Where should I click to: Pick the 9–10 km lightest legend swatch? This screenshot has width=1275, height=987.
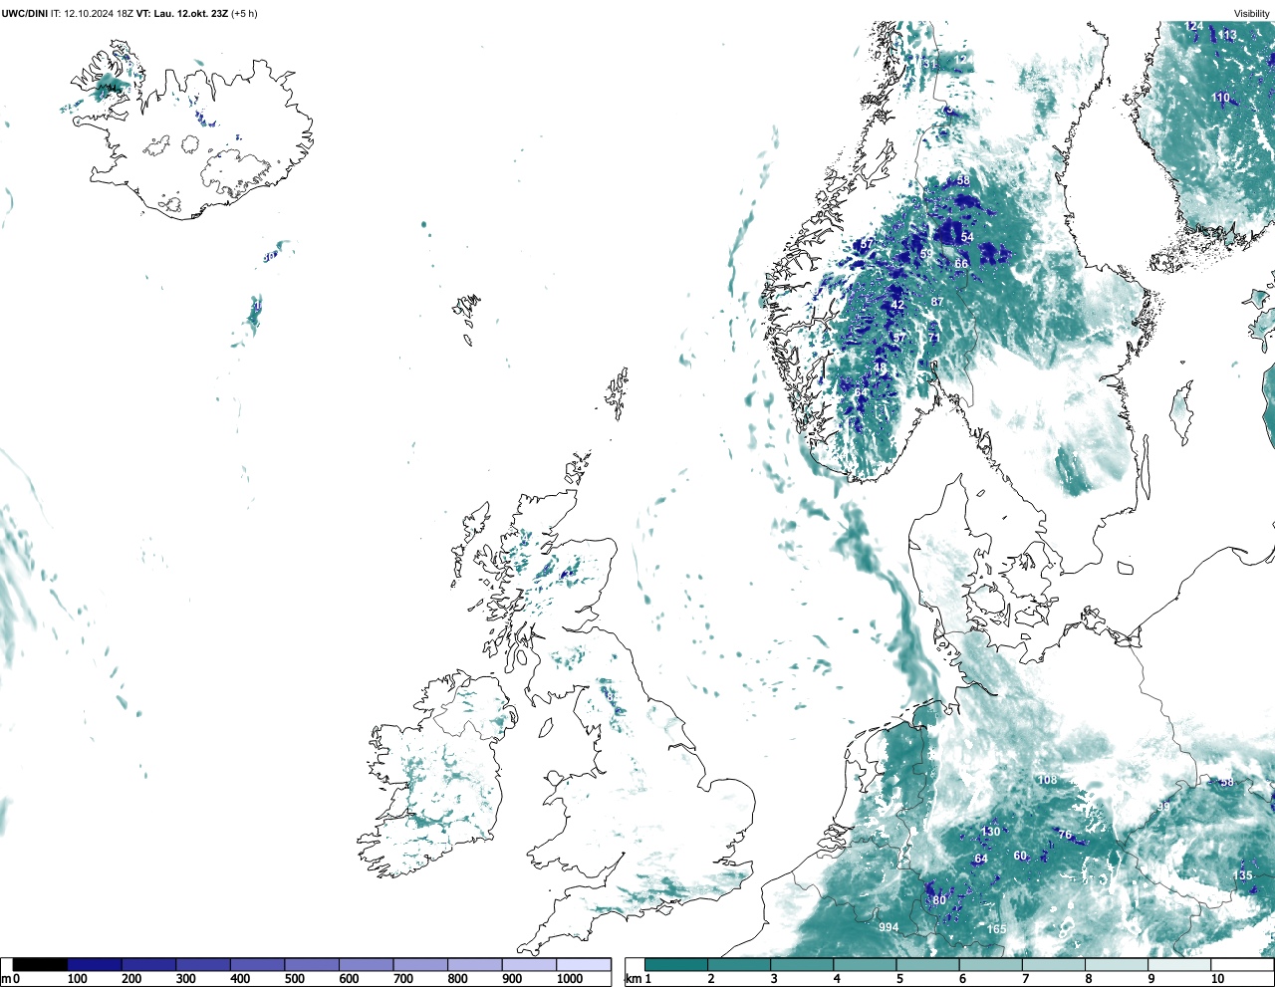(1180, 965)
